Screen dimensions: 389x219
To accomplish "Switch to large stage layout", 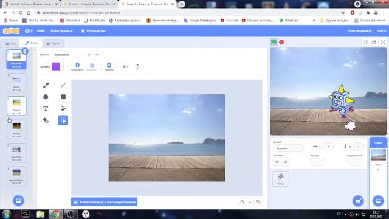I will (374, 42).
